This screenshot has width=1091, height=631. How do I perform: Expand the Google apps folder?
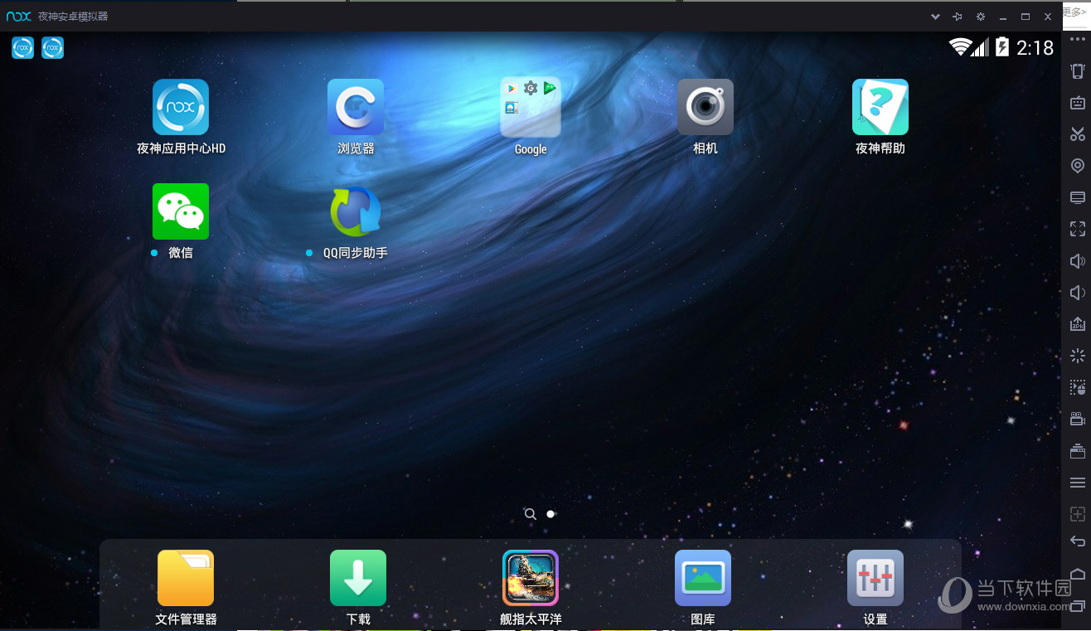[x=531, y=107]
